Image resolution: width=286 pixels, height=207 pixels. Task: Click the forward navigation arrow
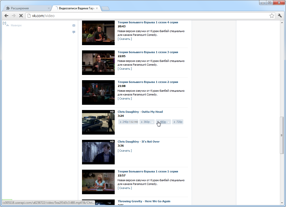tap(14, 16)
